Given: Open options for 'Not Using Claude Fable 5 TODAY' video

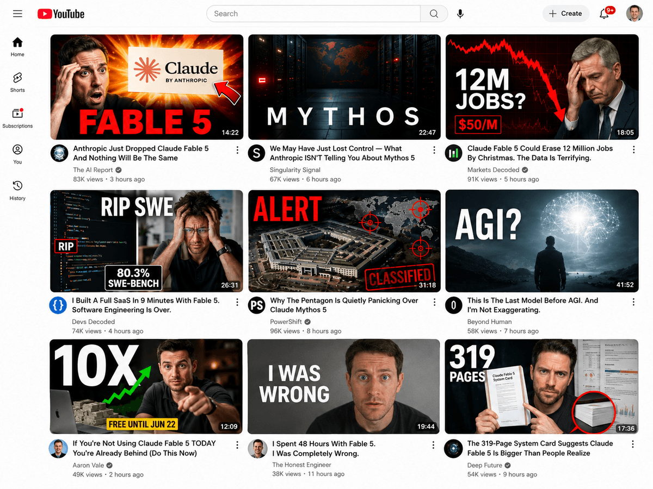Looking at the screenshot, I should pyautogui.click(x=237, y=444).
